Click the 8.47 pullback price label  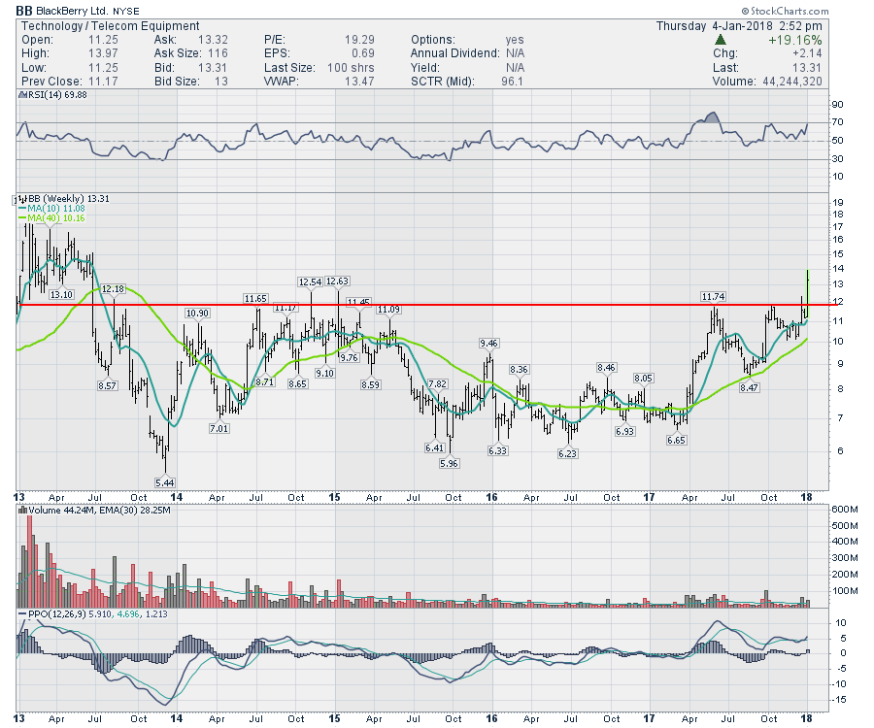tap(749, 387)
